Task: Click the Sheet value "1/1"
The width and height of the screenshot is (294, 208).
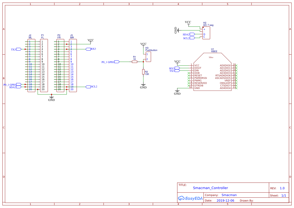Action: tap(284, 195)
